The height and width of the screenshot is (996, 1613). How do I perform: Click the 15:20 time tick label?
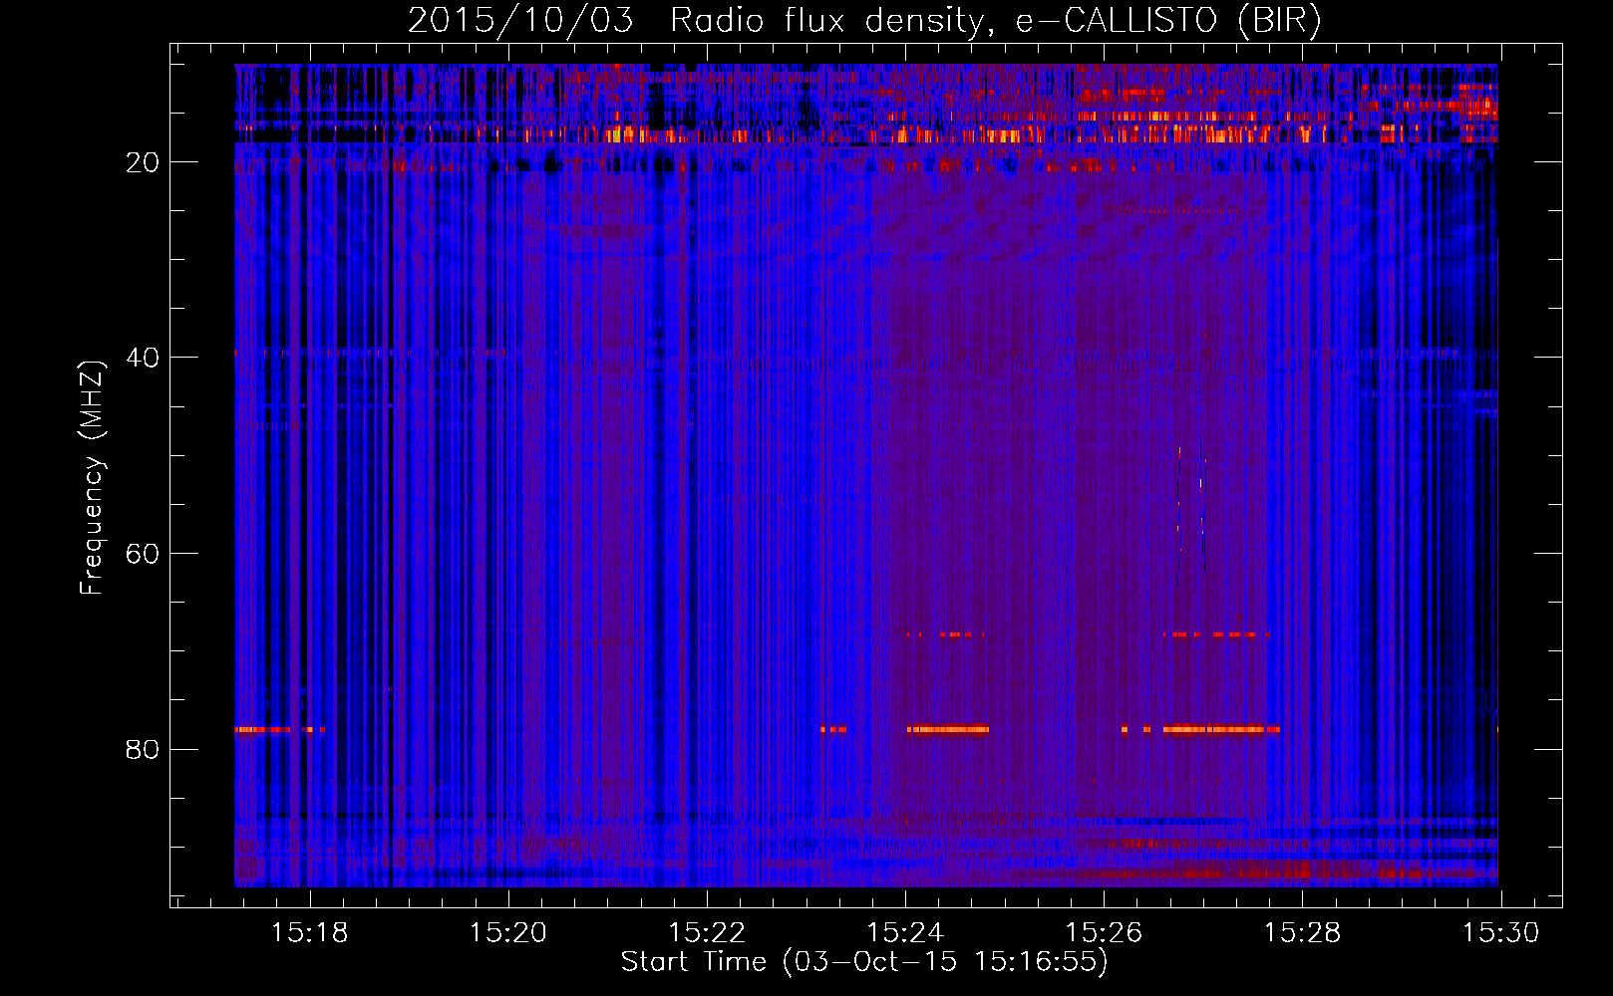click(x=508, y=933)
